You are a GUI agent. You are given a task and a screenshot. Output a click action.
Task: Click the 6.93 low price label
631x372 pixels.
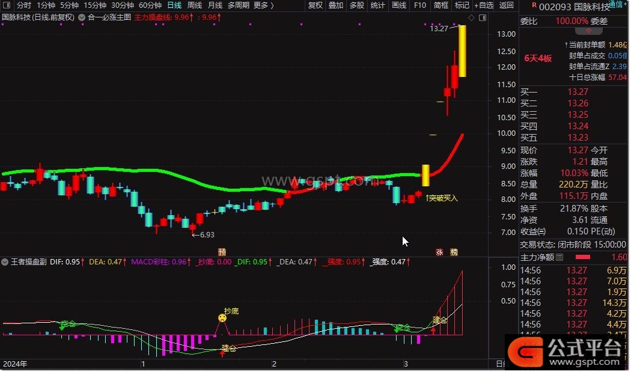[207, 235]
